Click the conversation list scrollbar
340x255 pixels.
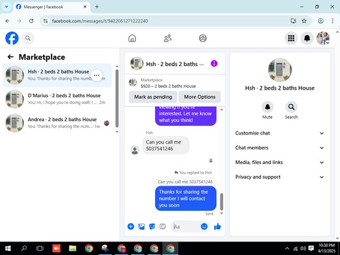click(117, 99)
